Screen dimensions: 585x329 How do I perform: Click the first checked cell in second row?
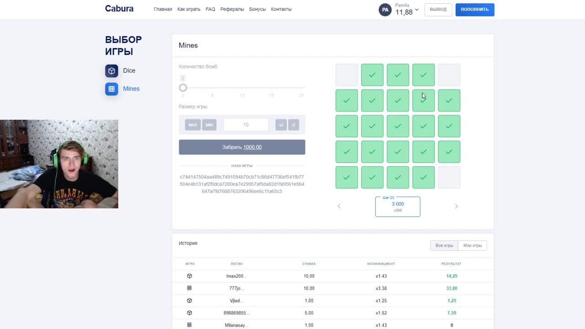tap(347, 101)
